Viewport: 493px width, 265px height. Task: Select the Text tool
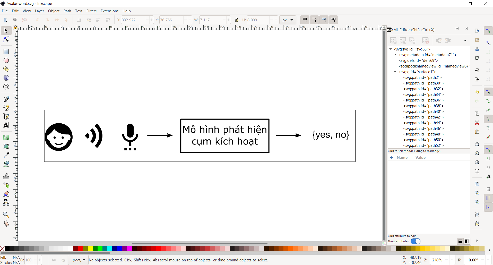[6, 125]
